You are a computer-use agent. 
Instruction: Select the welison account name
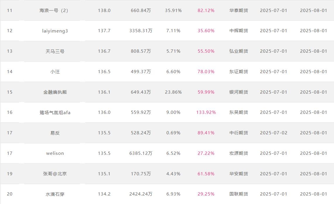[x=55, y=153]
